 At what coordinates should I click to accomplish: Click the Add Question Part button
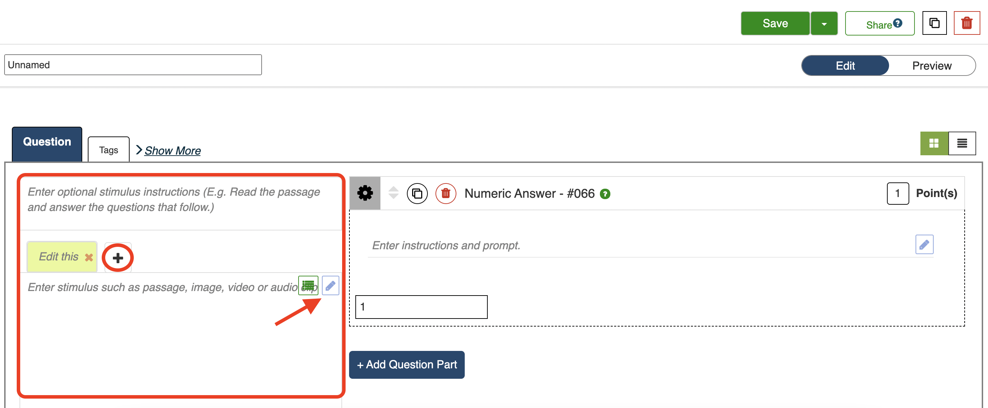tap(407, 364)
